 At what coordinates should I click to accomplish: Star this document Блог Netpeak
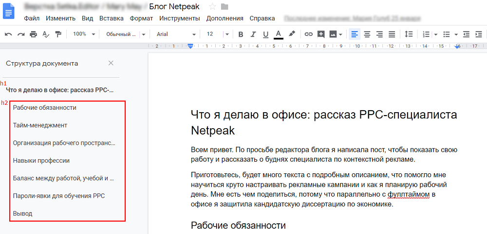point(212,6)
